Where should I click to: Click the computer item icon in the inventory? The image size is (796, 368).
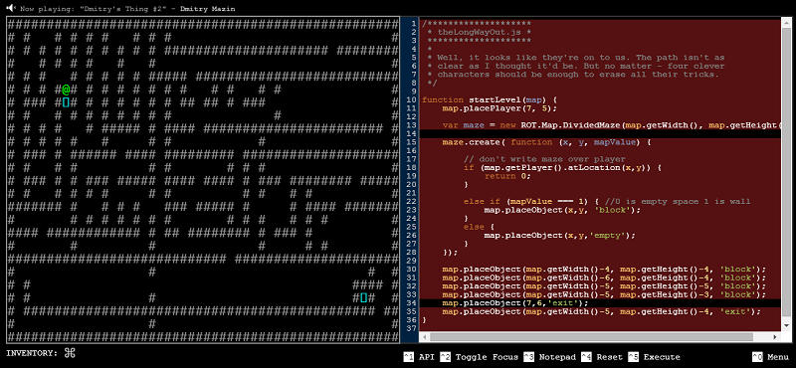coord(70,353)
